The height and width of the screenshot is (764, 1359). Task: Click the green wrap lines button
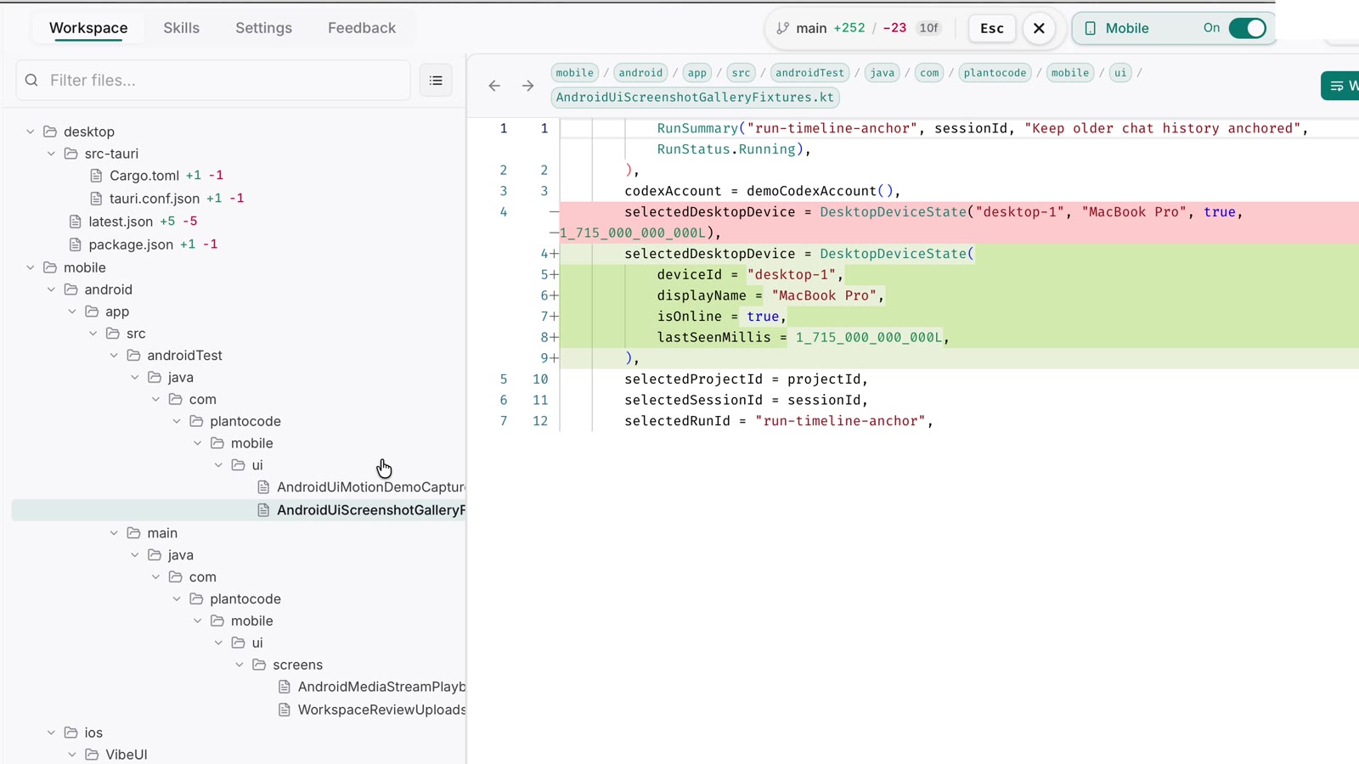tap(1340, 86)
